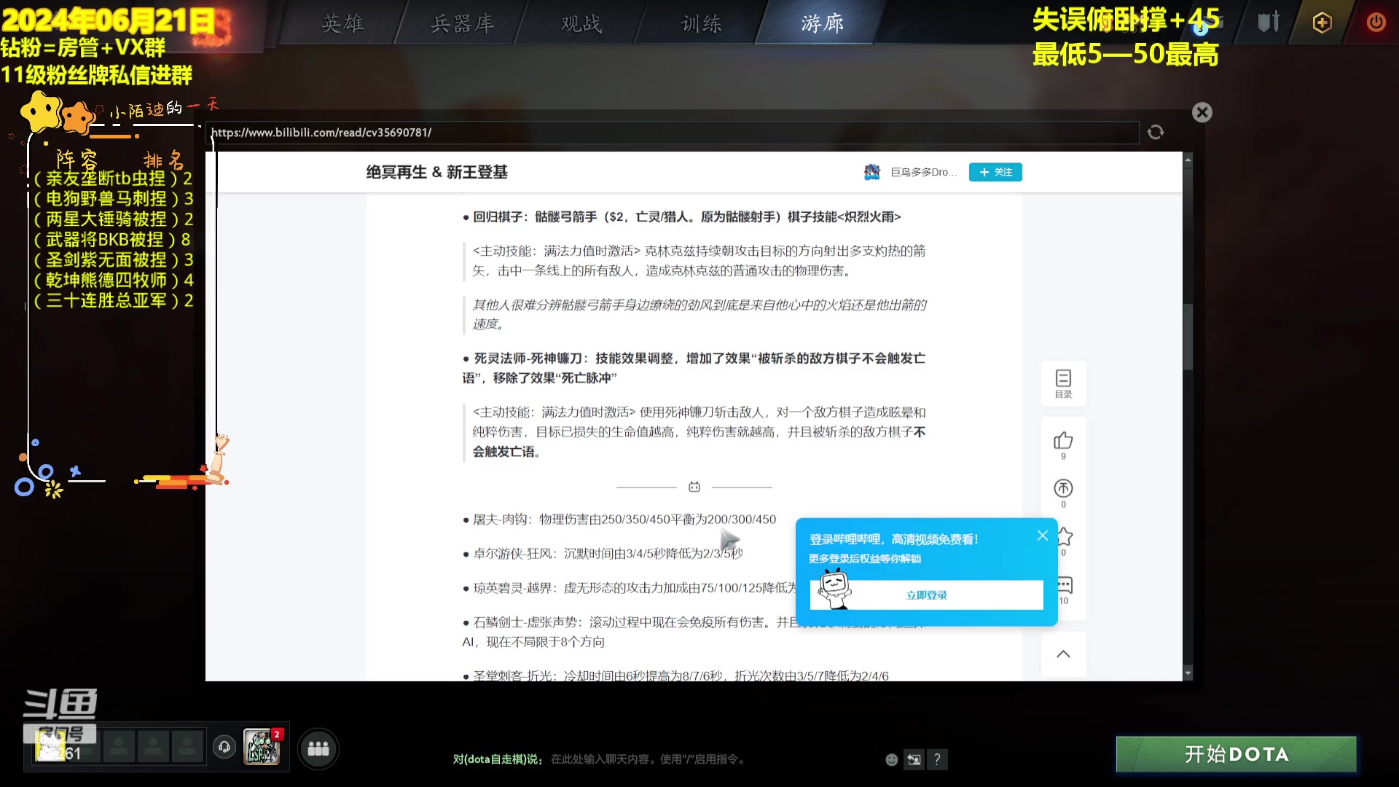Click the red power quit icon

pos(1376,22)
